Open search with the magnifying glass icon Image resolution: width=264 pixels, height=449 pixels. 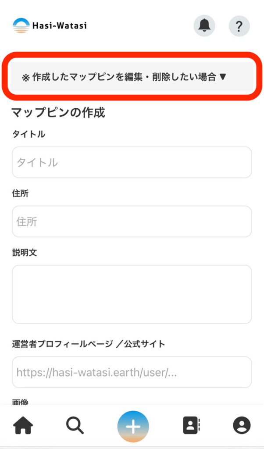click(75, 425)
